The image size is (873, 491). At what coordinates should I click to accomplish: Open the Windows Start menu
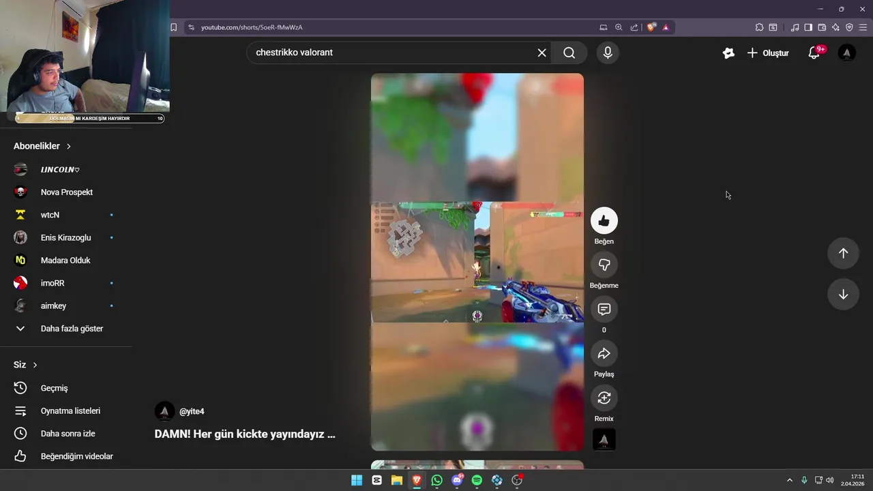[x=357, y=480]
